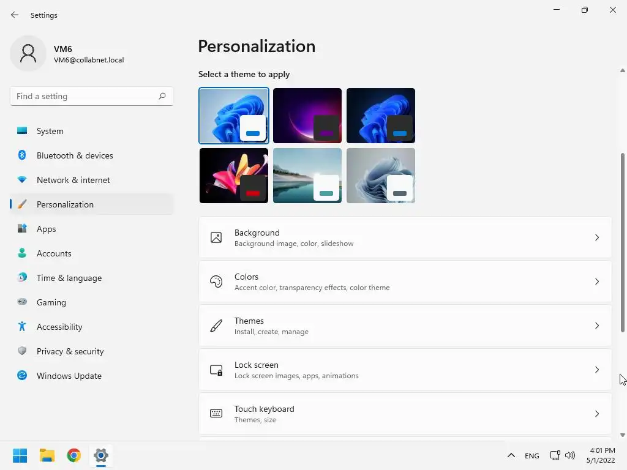Viewport: 627px width, 470px height.
Task: Click the volume speaker tray icon
Action: click(x=570, y=455)
